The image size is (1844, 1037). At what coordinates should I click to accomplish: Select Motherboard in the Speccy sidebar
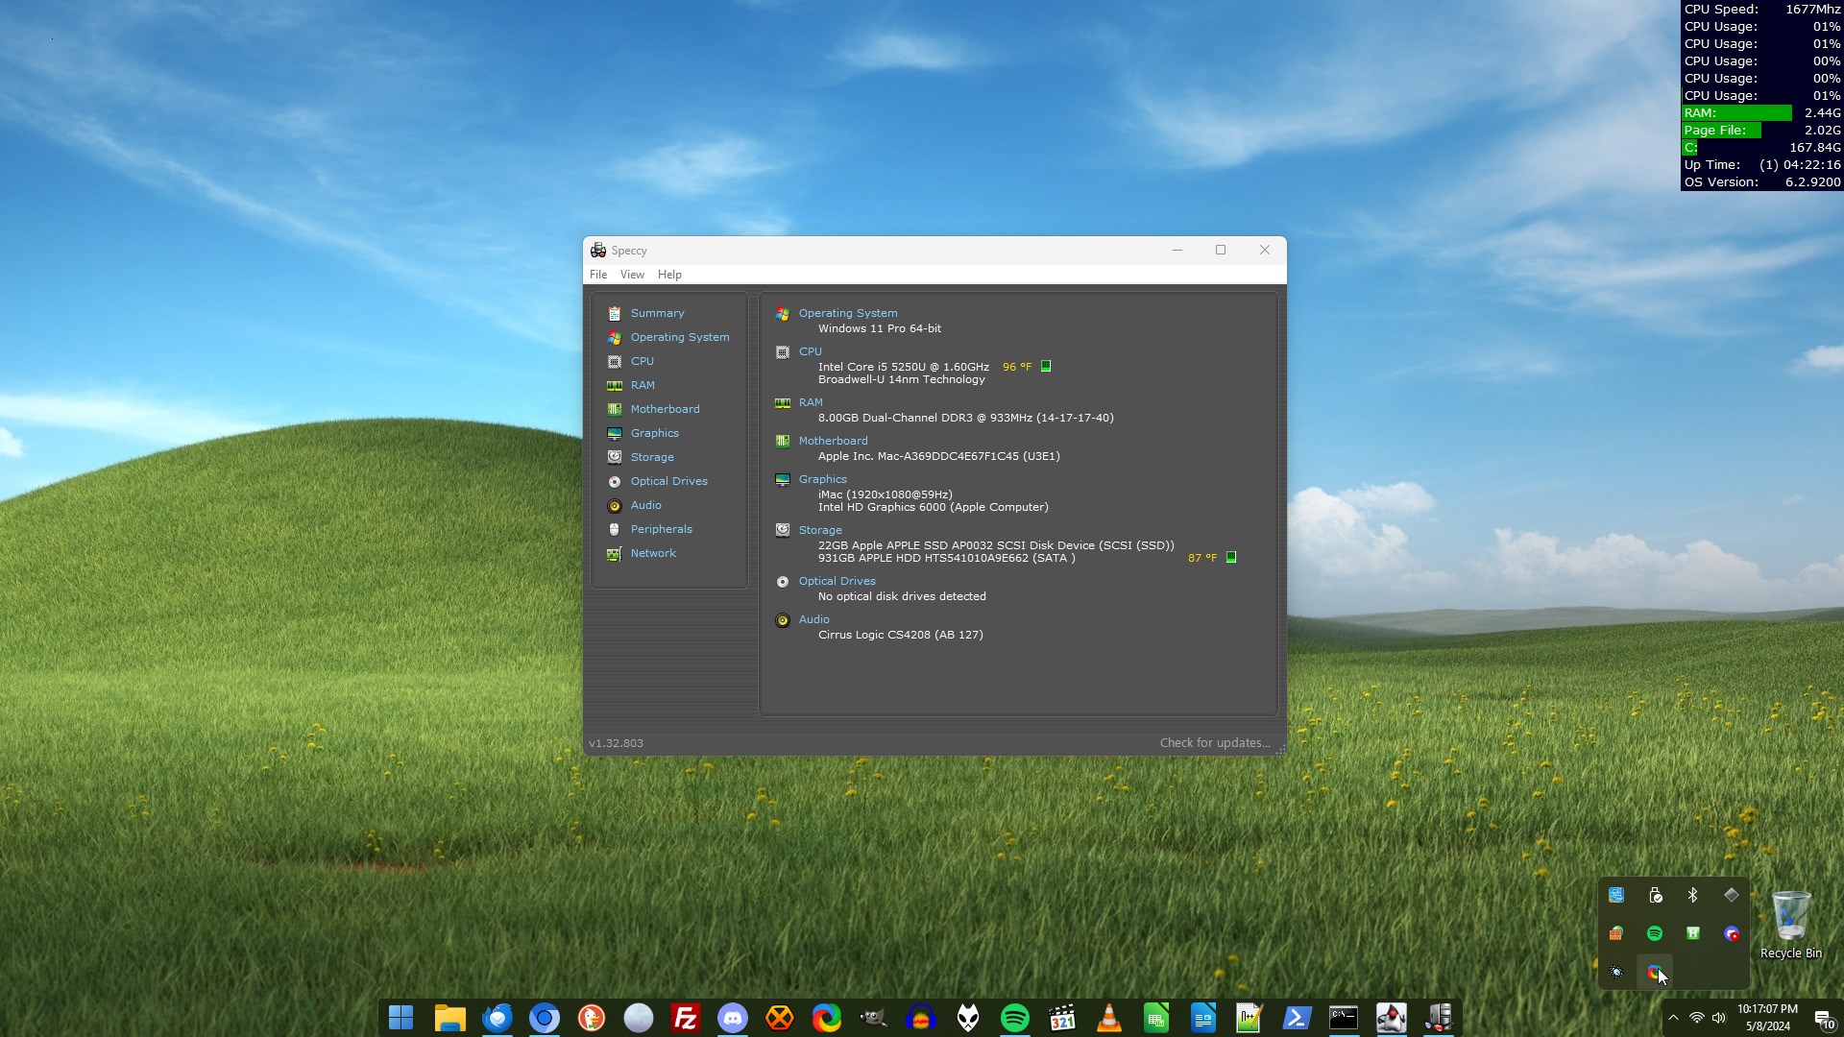[665, 409]
